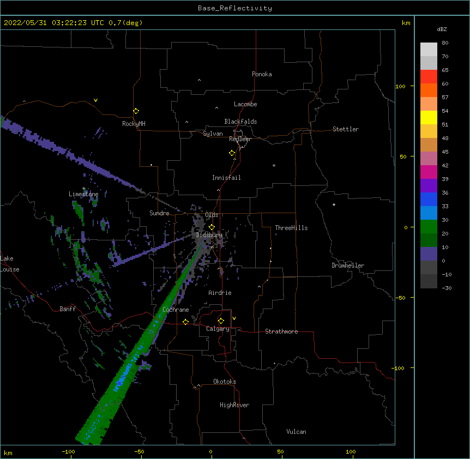Click the Olds town label
Image resolution: width=470 pixels, height=459 pixels.
click(212, 215)
